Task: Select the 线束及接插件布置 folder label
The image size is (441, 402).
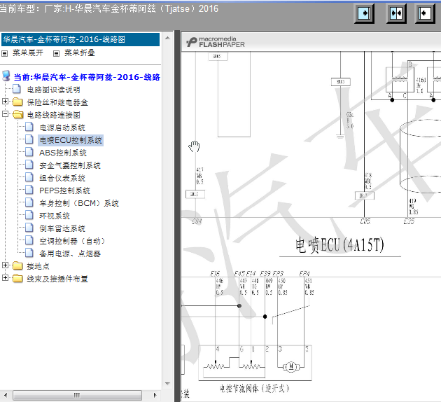Action: click(57, 279)
